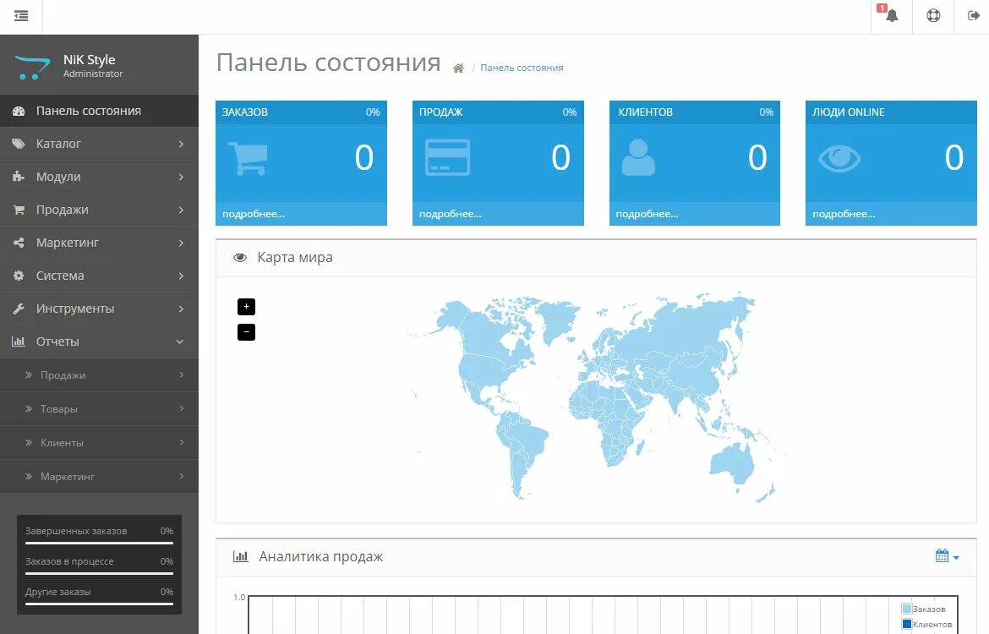The width and height of the screenshot is (989, 634).
Task: Open the Инструменты menu item
Action: [x=99, y=309]
